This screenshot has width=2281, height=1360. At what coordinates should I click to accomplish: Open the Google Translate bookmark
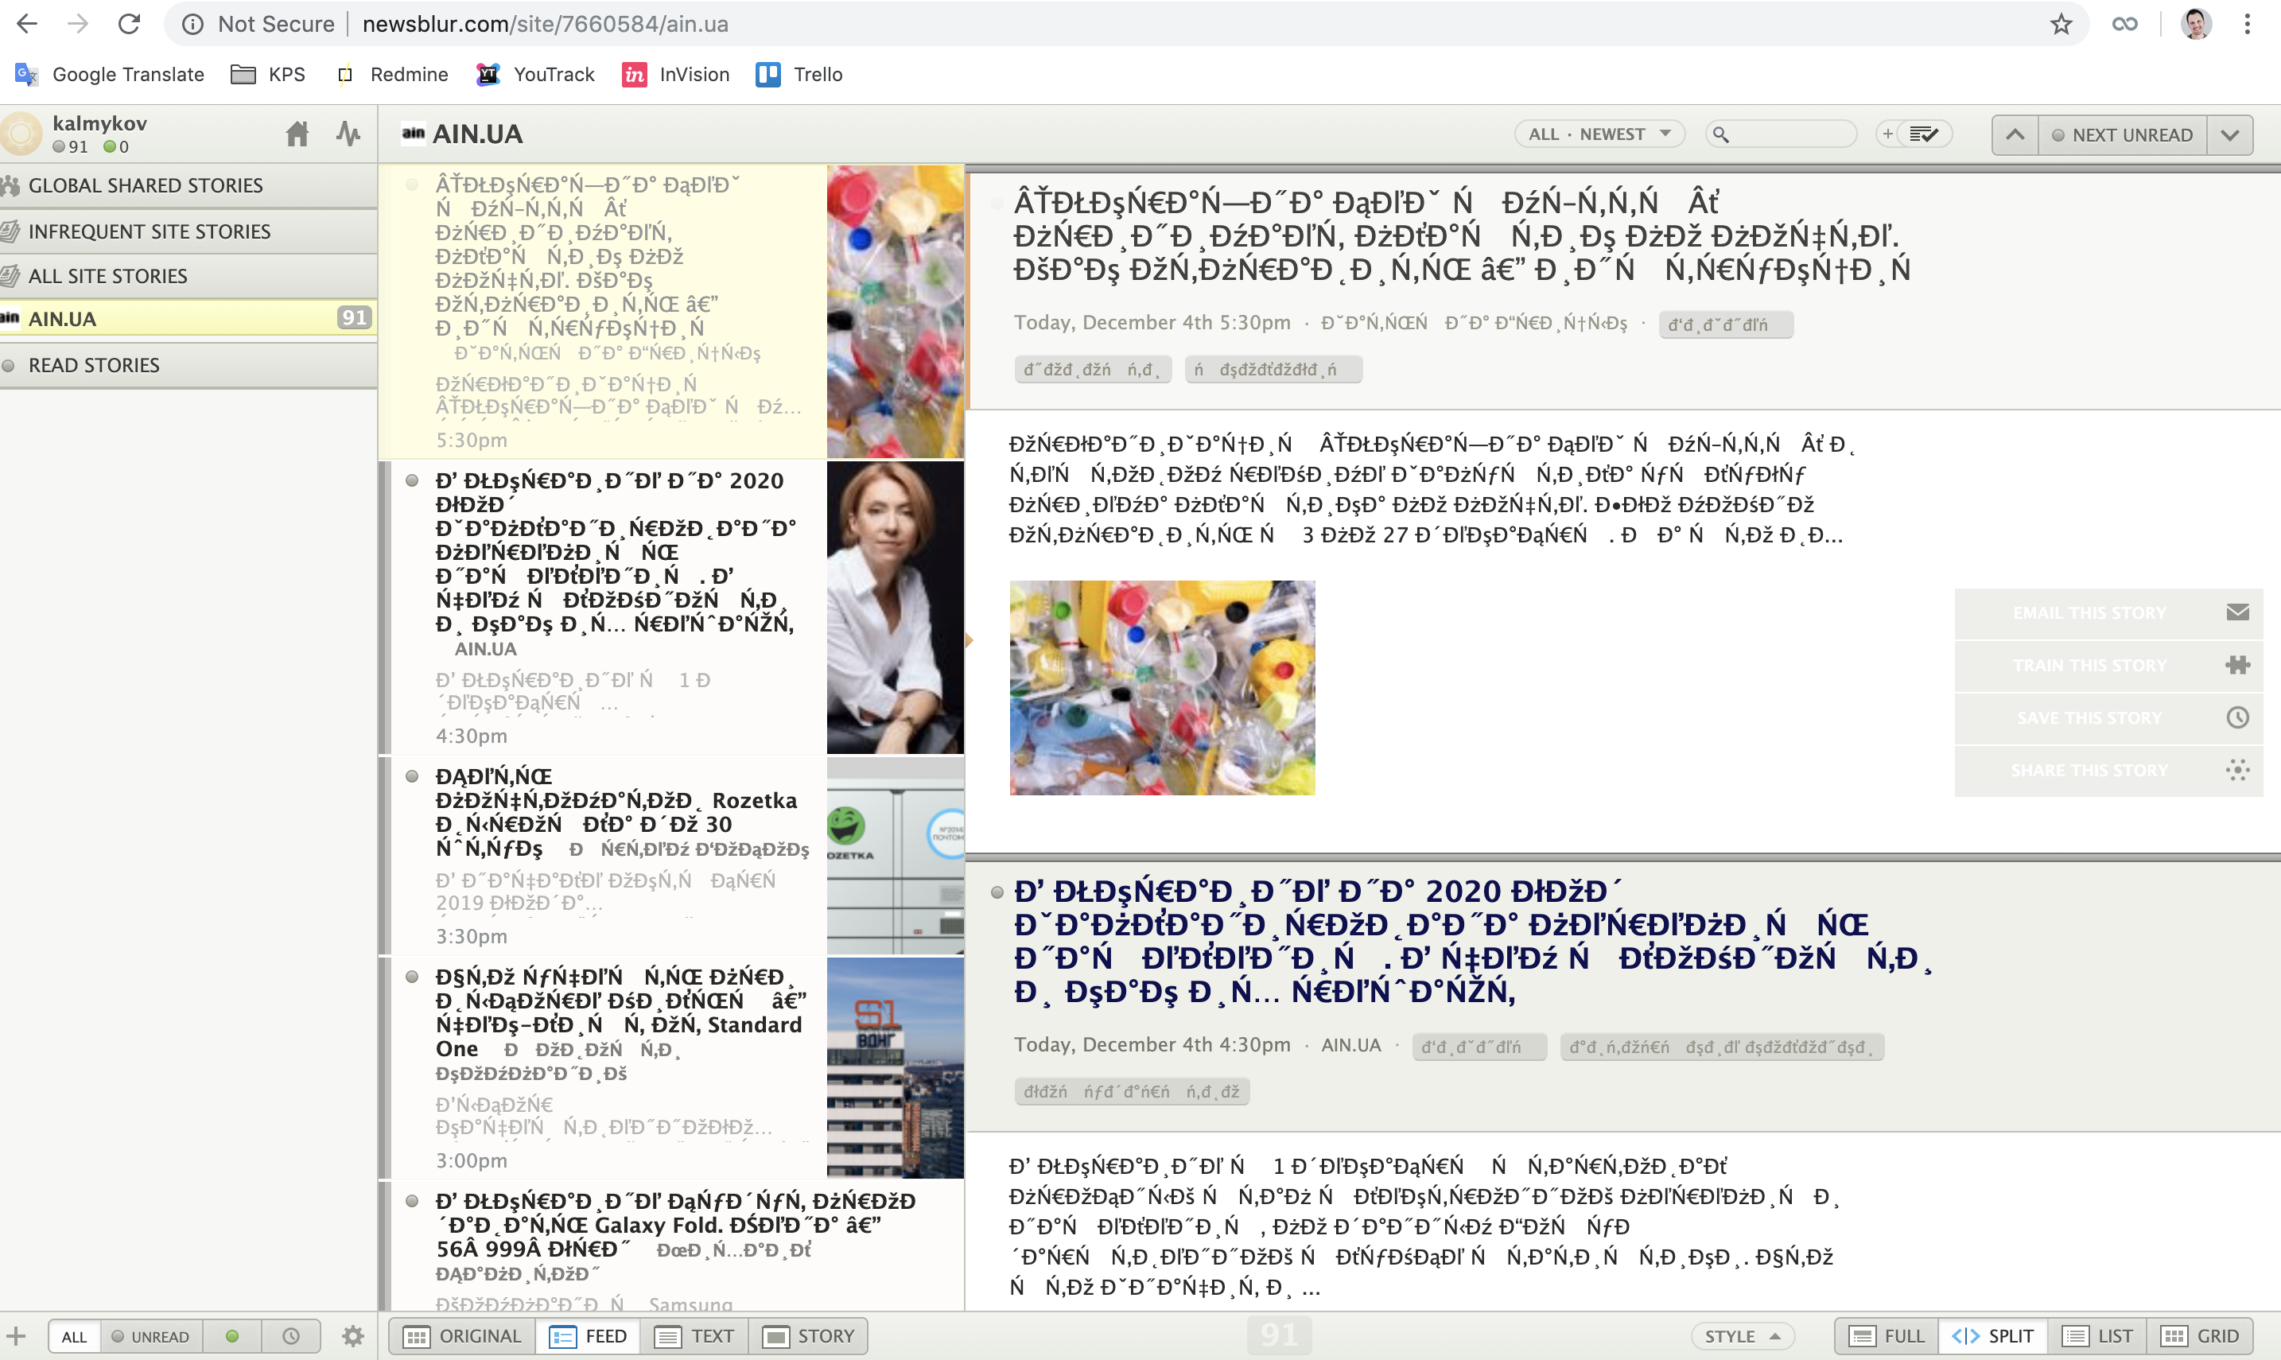click(110, 74)
